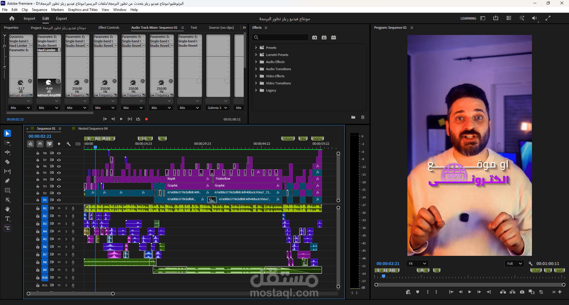This screenshot has width=569, height=305.
Task: Click new custom bin folder in Effects
Action: pos(353,117)
